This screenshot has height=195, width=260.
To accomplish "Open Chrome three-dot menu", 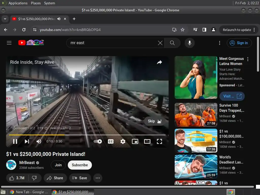I will (254, 30).
